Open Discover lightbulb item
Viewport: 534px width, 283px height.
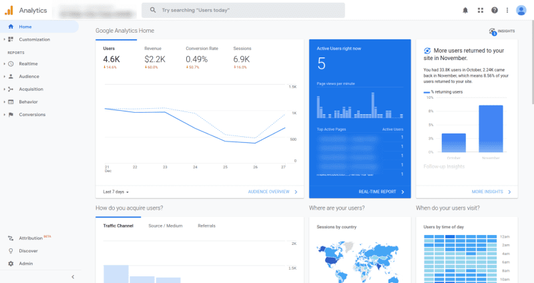click(x=28, y=251)
